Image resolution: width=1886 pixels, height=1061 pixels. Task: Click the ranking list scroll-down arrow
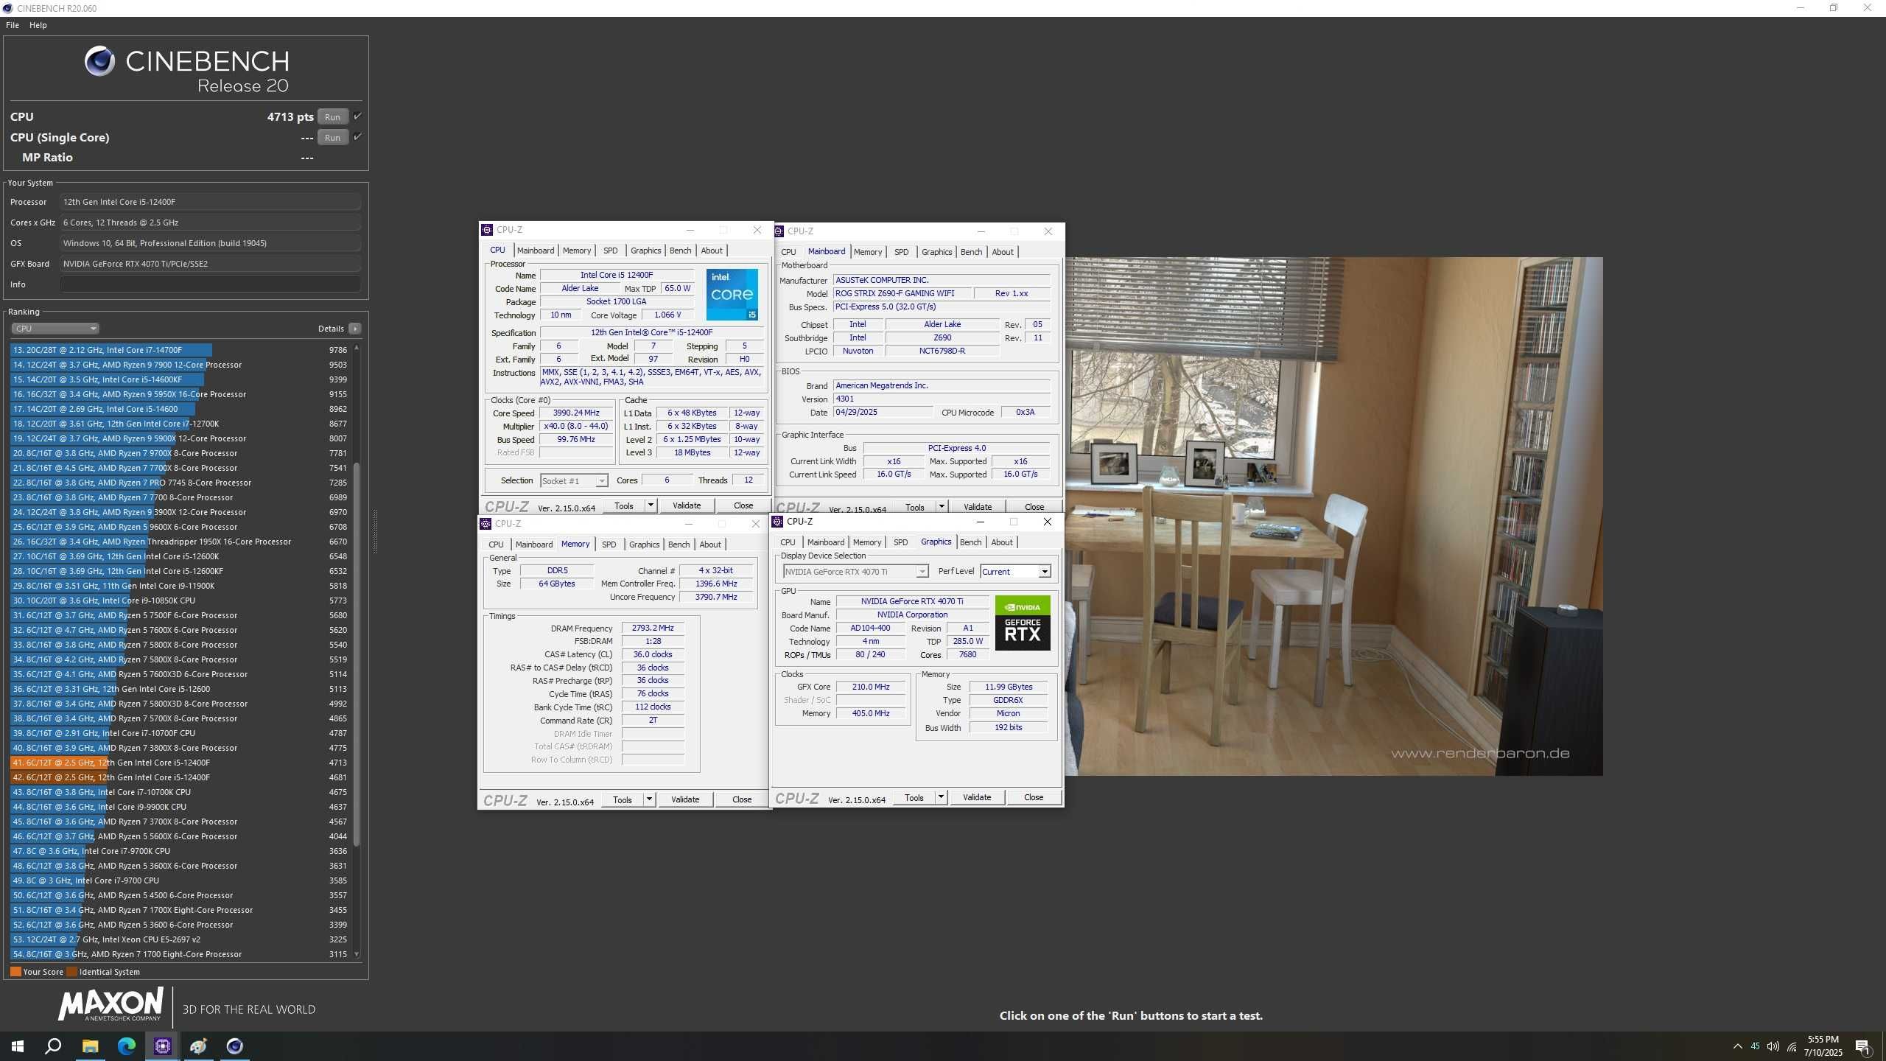[357, 954]
